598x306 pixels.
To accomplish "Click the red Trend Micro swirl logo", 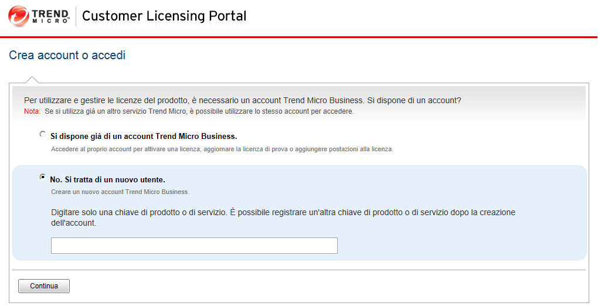I will coord(19,16).
